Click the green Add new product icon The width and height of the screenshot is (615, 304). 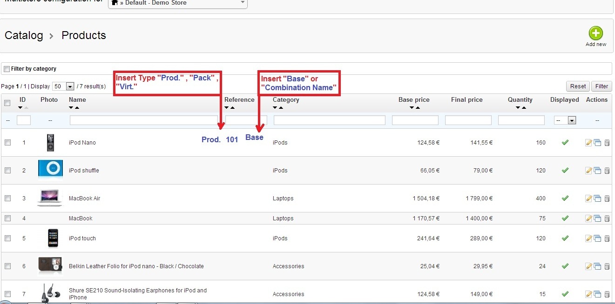[x=595, y=33]
